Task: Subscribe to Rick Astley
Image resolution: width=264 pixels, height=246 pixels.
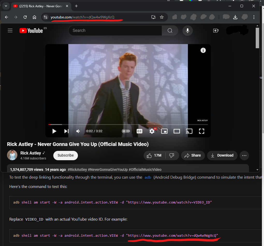Action: [x=65, y=155]
